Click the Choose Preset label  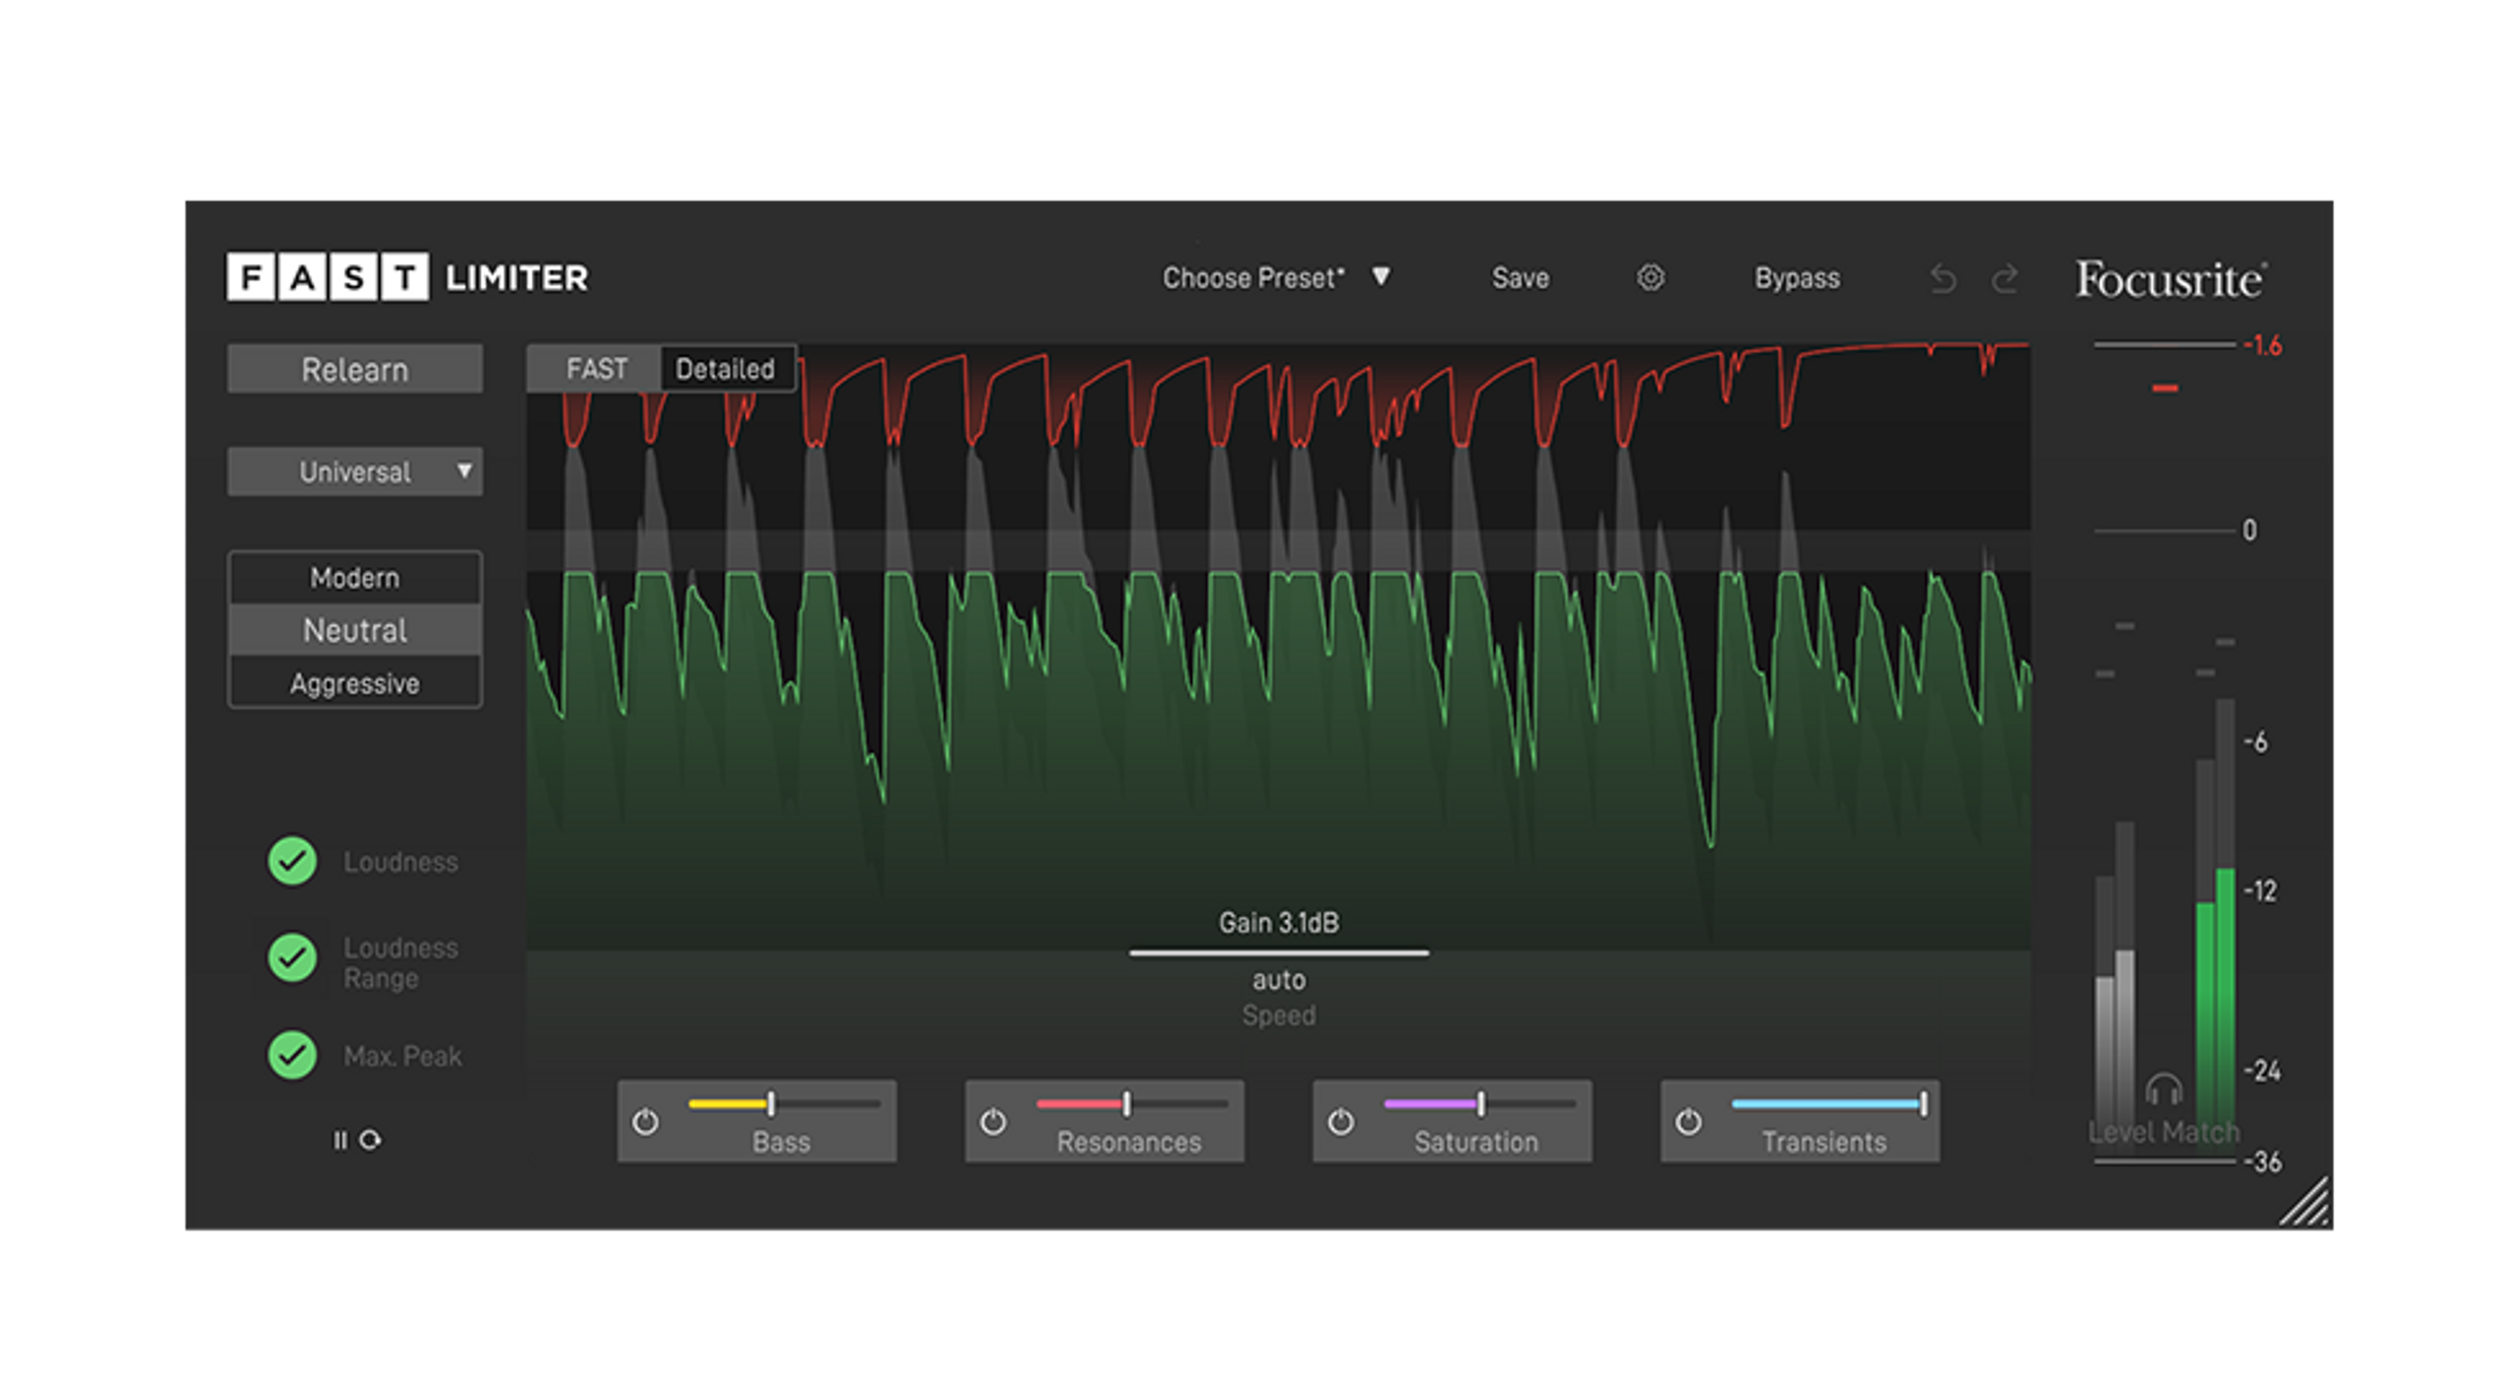[x=1253, y=278]
